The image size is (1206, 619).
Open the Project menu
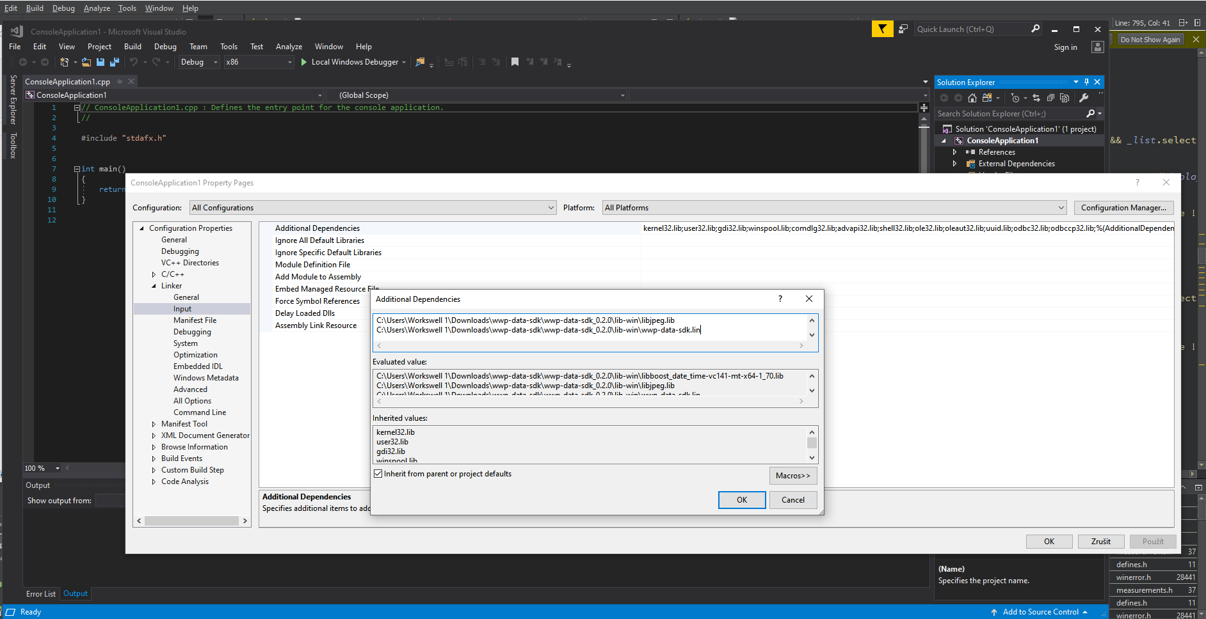(99, 47)
